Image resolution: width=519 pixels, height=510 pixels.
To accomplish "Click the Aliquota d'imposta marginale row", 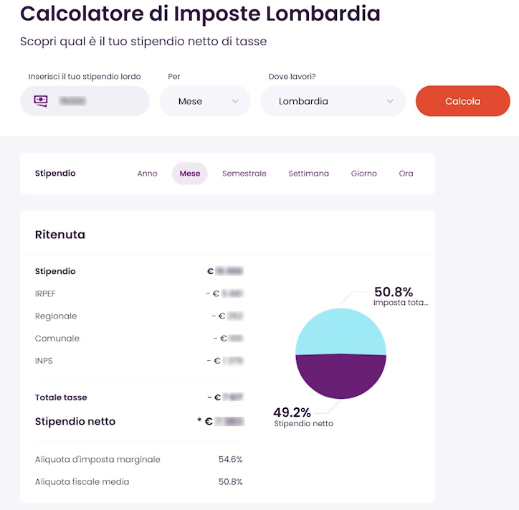I will pyautogui.click(x=97, y=459).
